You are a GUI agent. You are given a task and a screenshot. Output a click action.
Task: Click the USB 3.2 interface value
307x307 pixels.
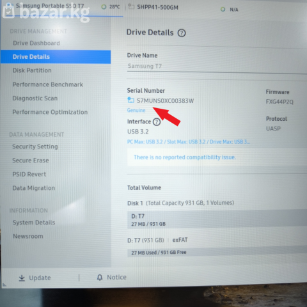(x=138, y=132)
